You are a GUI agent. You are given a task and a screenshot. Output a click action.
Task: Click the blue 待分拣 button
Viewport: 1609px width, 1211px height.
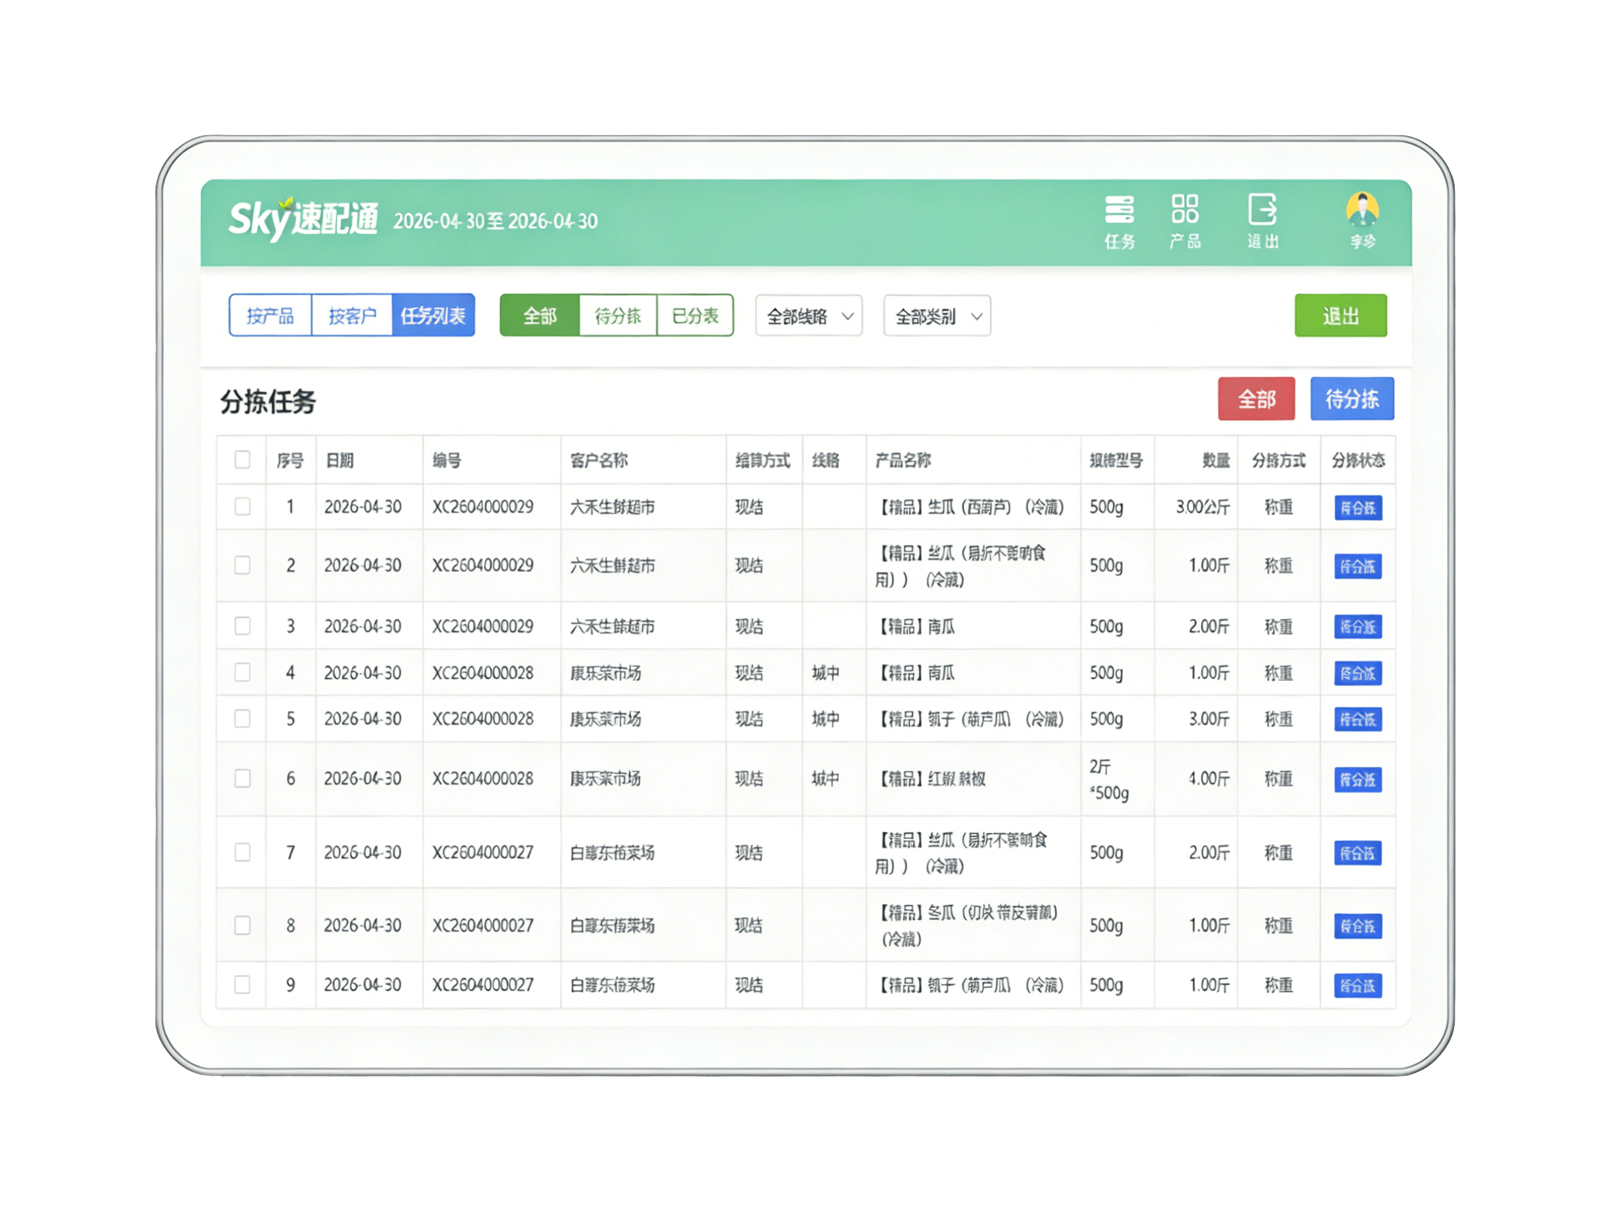[1351, 399]
